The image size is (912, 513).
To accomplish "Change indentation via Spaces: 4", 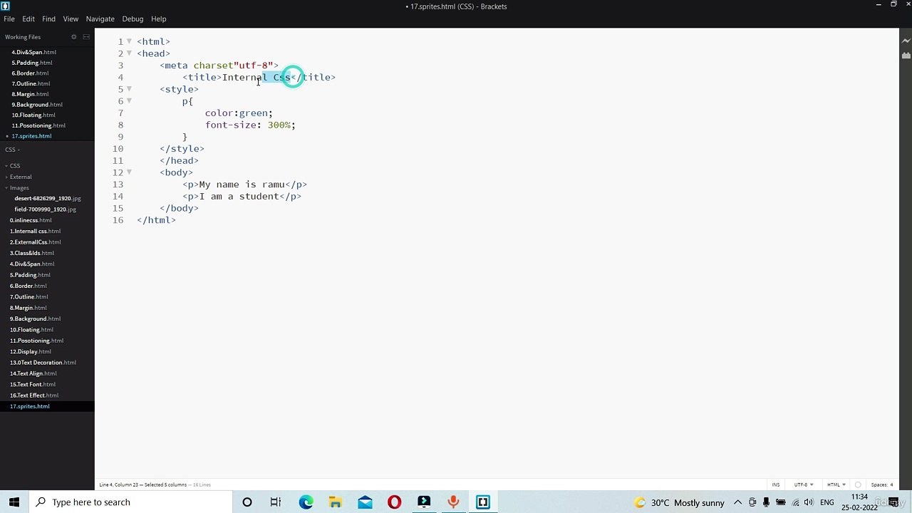I will click(881, 484).
